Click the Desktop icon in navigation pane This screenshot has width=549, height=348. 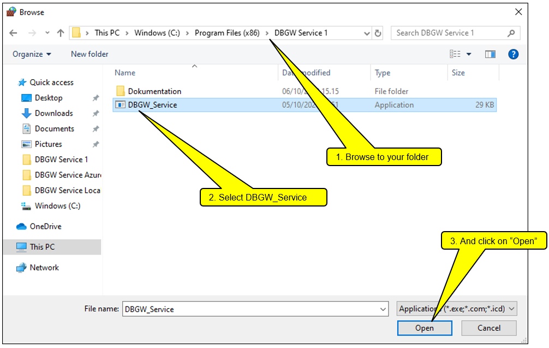(x=27, y=98)
